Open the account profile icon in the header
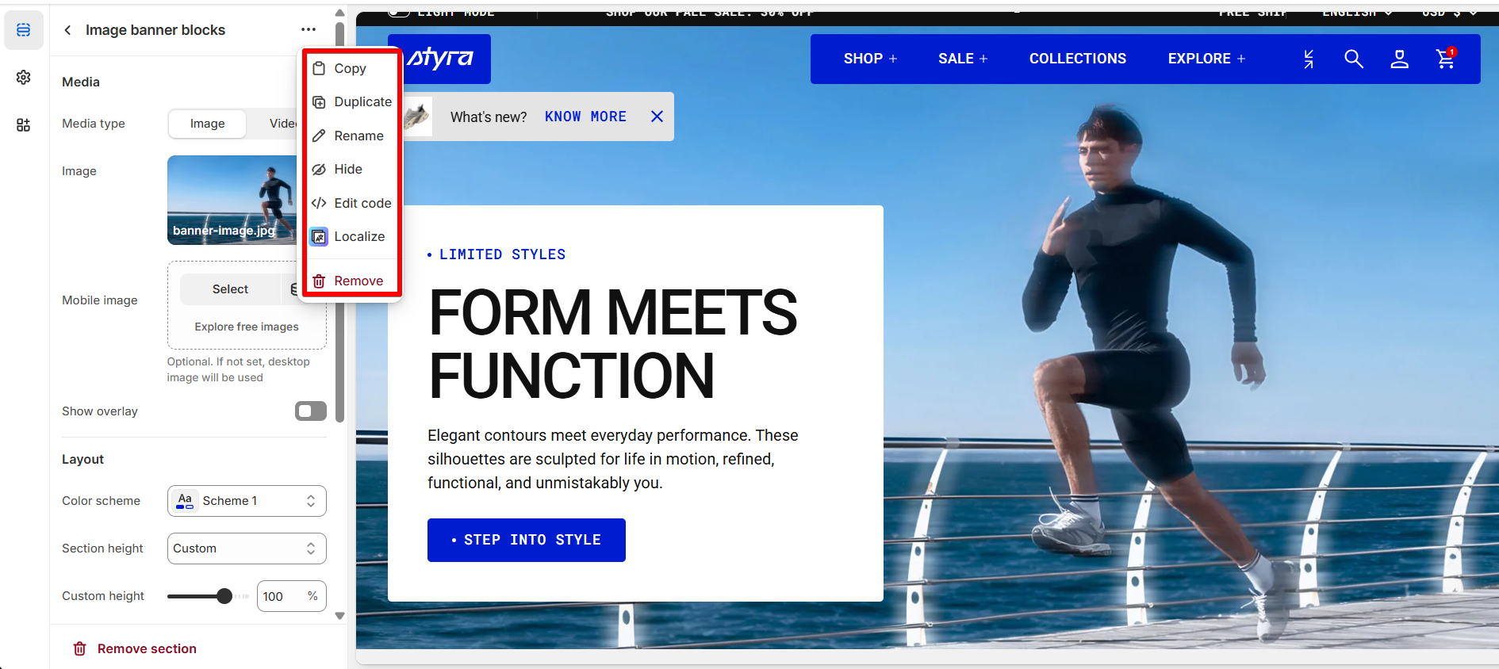 click(x=1400, y=59)
